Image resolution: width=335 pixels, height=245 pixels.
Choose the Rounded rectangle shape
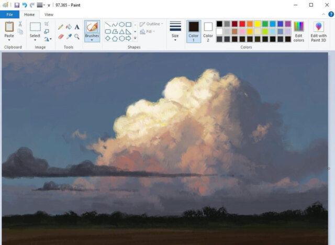coord(108,31)
